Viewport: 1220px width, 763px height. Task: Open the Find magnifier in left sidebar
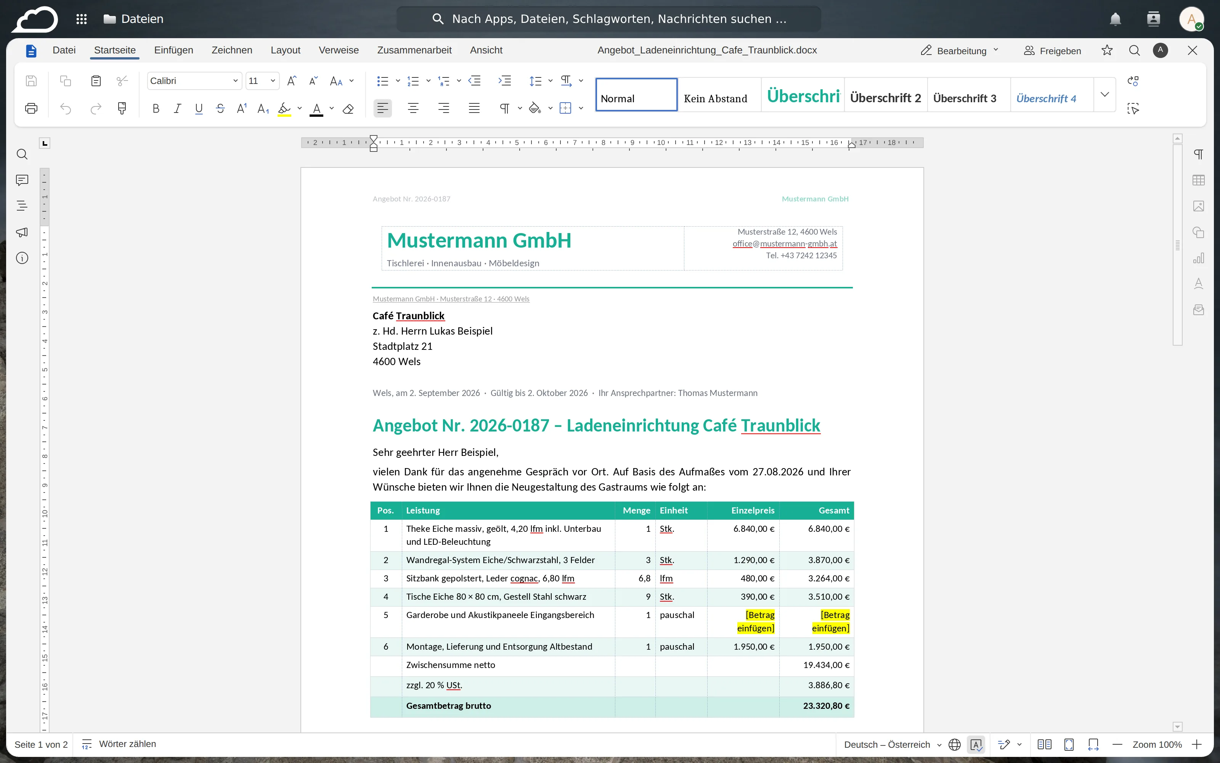point(22,155)
